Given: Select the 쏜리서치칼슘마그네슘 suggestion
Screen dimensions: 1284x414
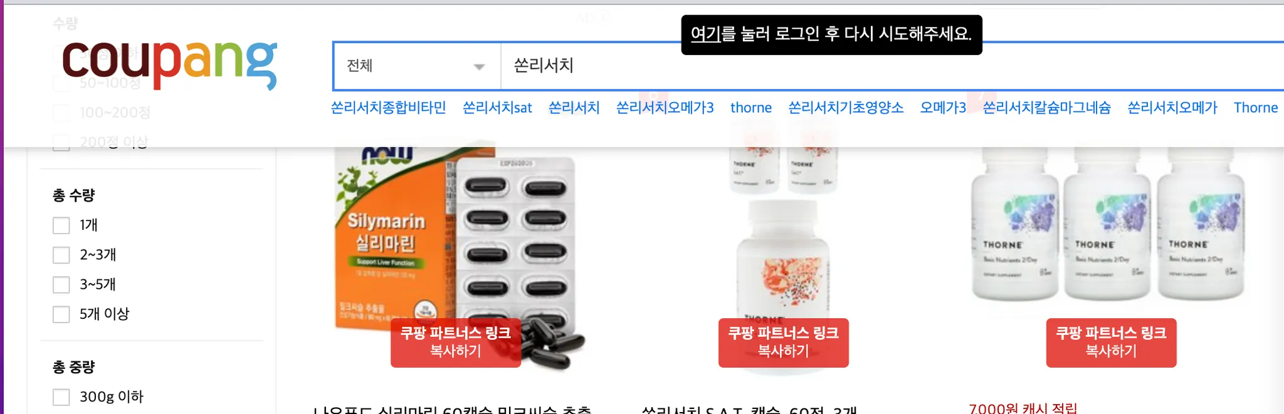Looking at the screenshot, I should click(x=1046, y=108).
